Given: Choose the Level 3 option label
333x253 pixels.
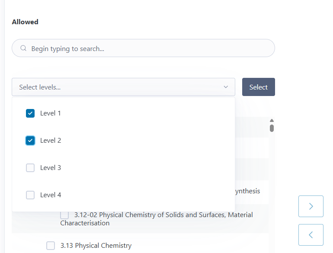Looking at the screenshot, I should [x=51, y=168].
